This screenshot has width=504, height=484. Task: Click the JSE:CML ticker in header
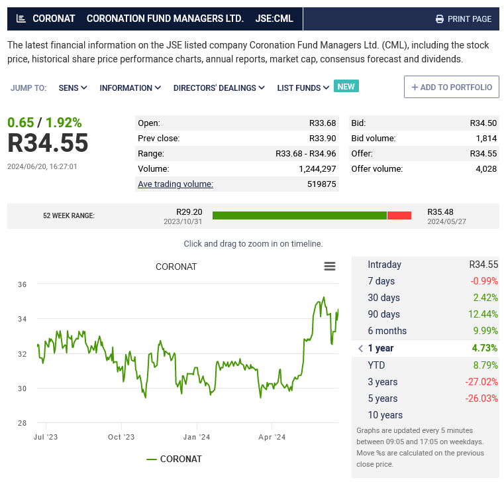[x=274, y=19]
